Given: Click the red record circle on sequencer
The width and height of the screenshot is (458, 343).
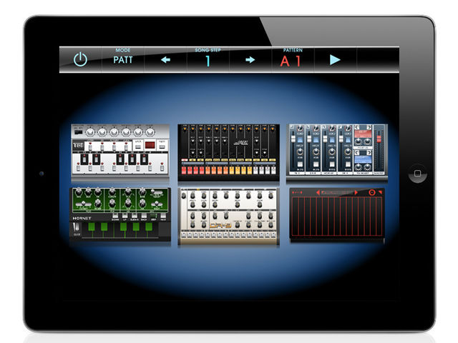Looking at the screenshot, I should coord(372,192).
